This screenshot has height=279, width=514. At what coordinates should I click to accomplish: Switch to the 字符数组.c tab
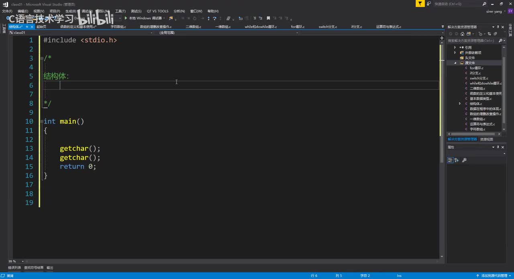click(x=118, y=27)
